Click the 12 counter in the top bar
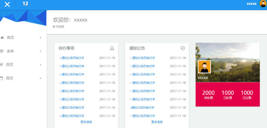 click(x=25, y=4)
